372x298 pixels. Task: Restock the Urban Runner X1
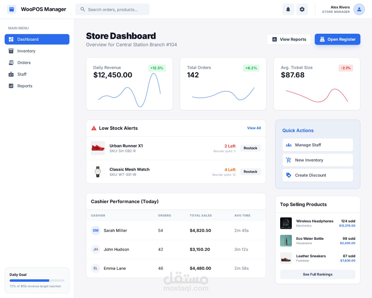point(251,148)
